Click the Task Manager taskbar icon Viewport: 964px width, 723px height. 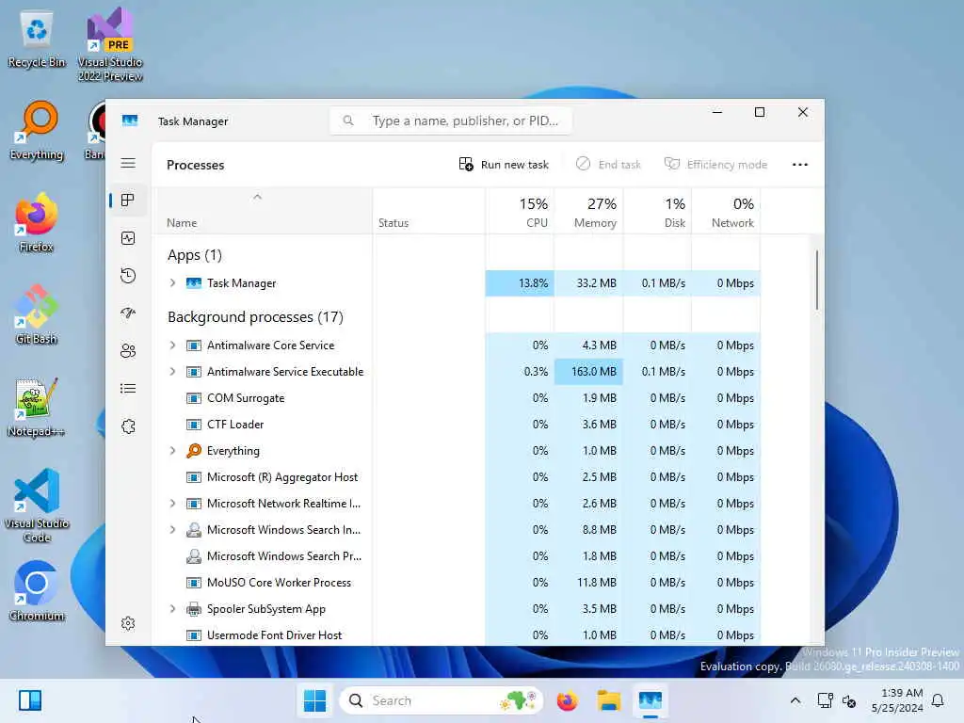(x=650, y=700)
